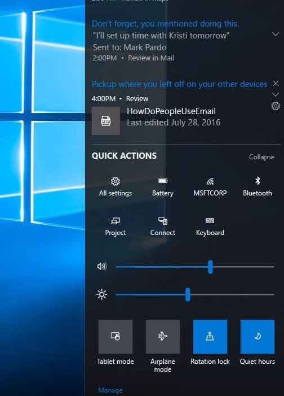284x396 pixels.
Task: Open the Project display options
Action: (x=116, y=227)
